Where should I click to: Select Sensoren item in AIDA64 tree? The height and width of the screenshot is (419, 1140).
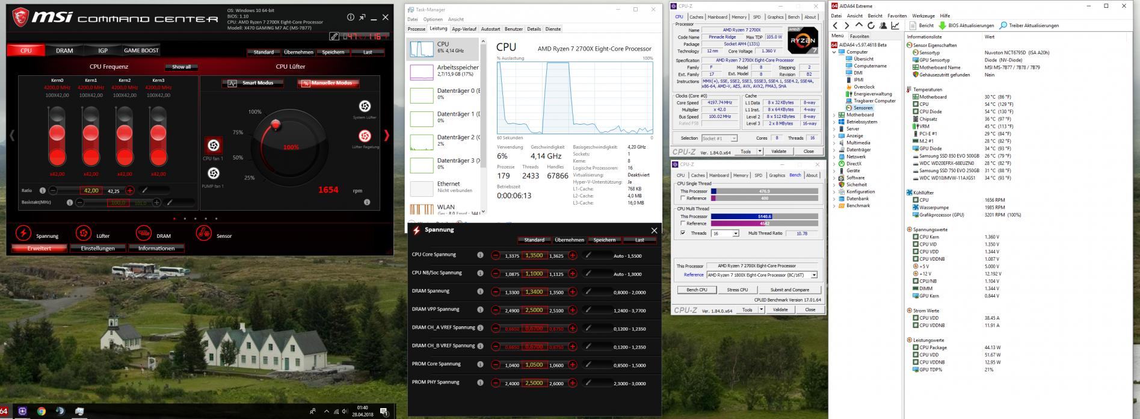[x=863, y=108]
